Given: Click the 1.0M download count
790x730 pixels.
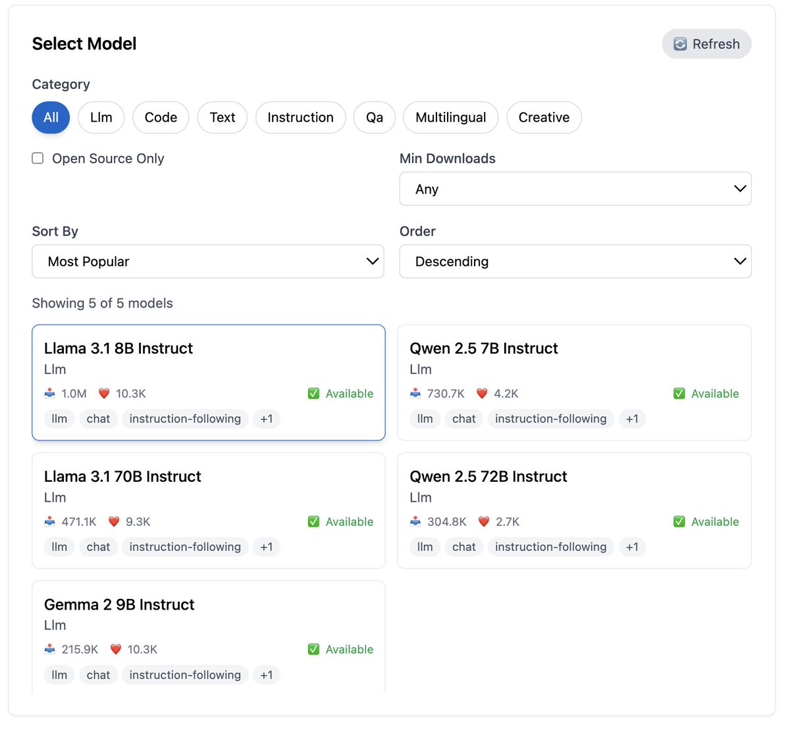Looking at the screenshot, I should click(x=74, y=394).
